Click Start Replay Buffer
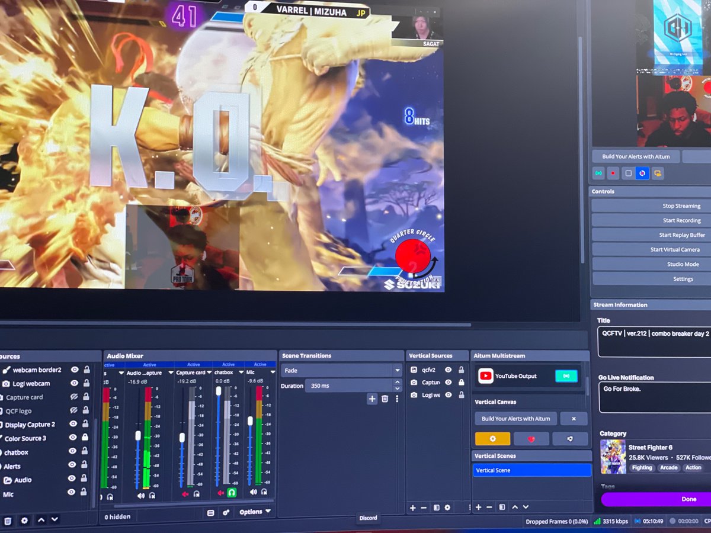Image resolution: width=711 pixels, height=533 pixels. click(652, 235)
